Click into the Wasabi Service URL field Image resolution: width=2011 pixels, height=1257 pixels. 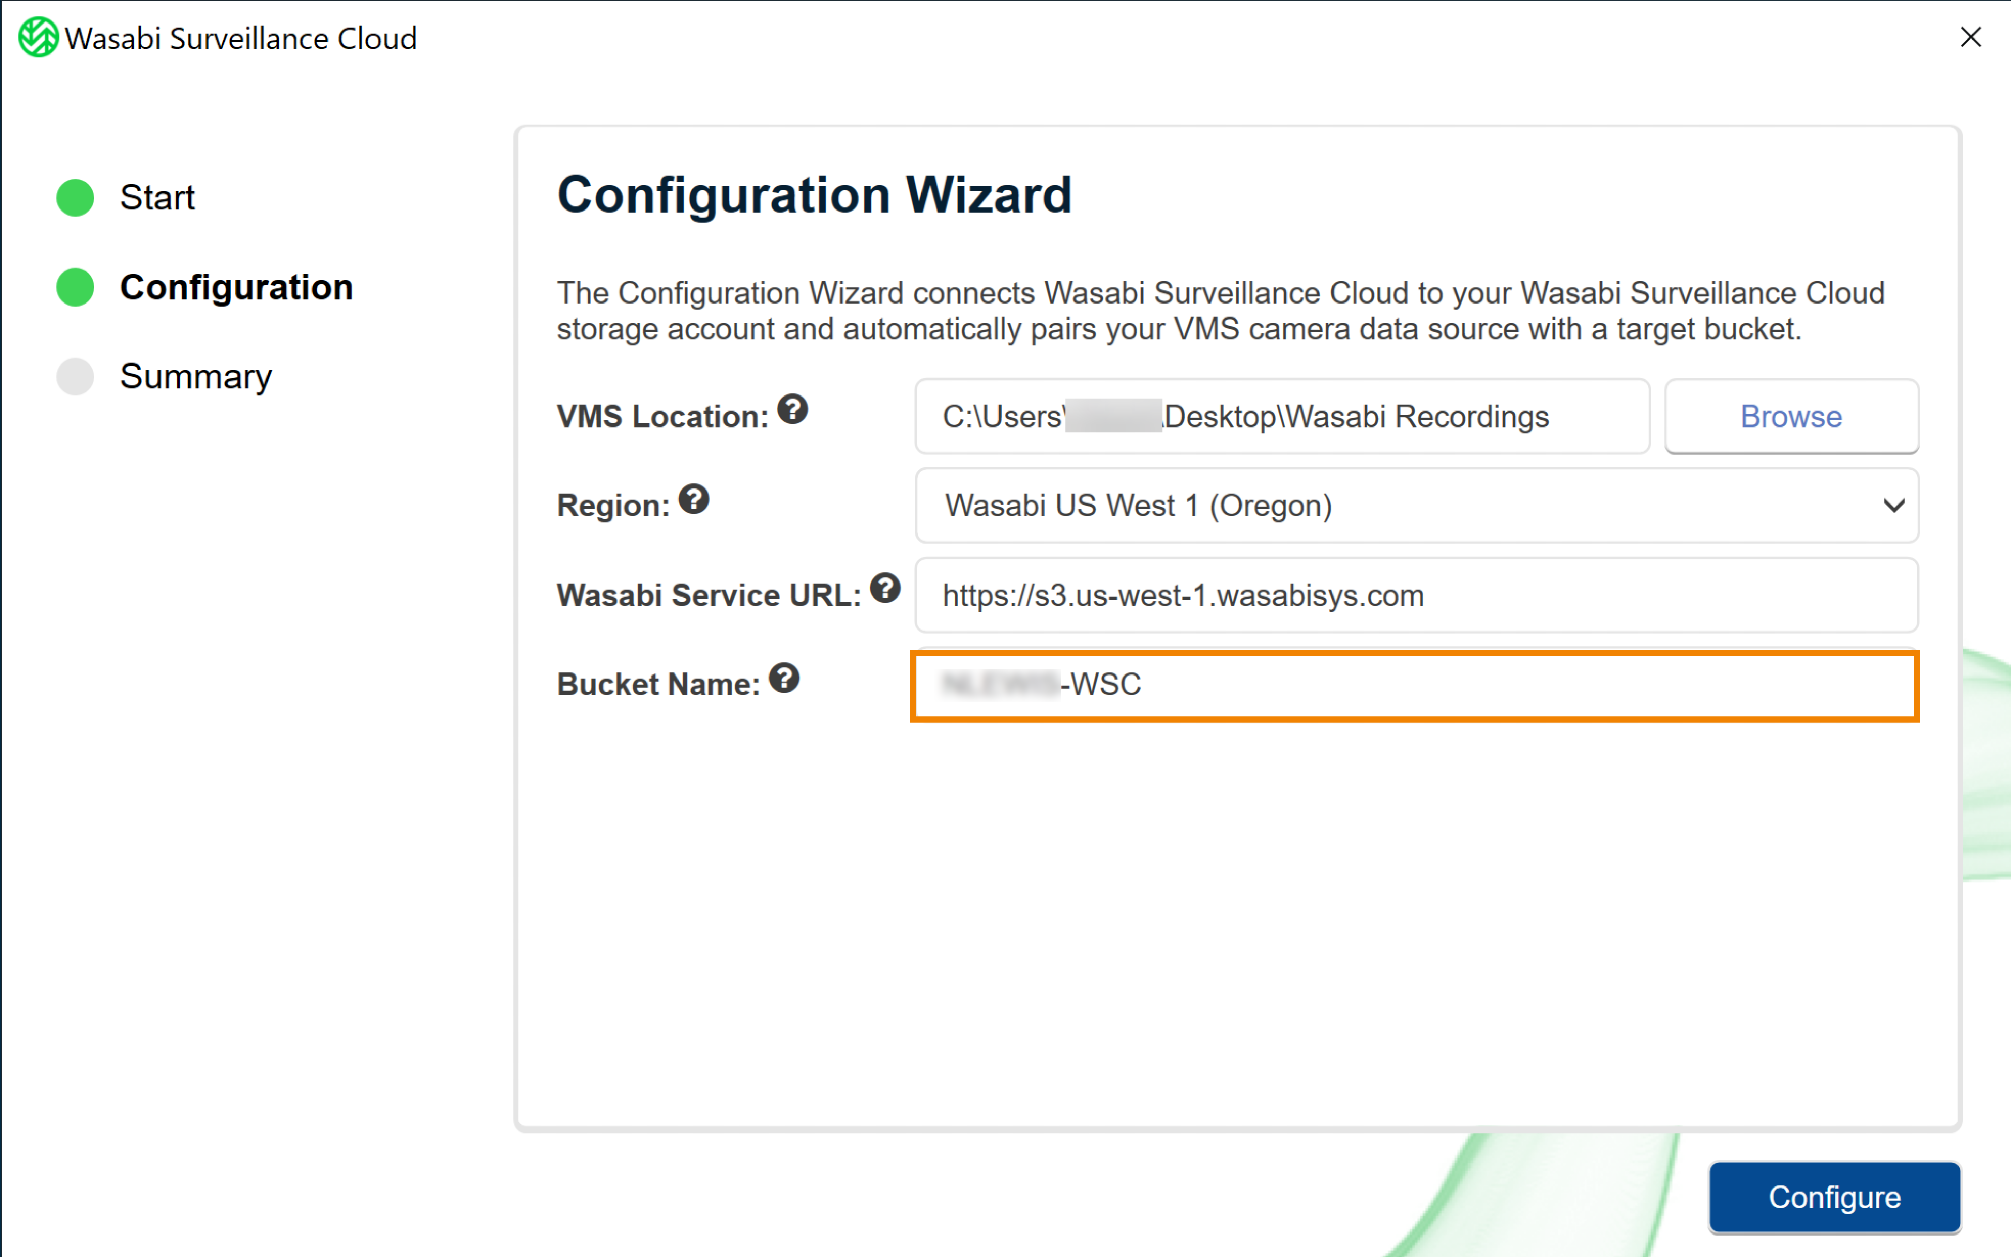point(1416,595)
